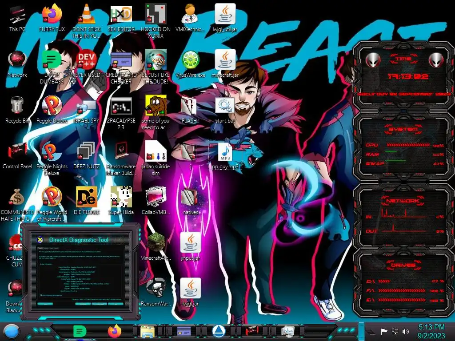Open the money bag COMMUNISTS HATE THIS shortcut
The height and width of the screenshot is (341, 455).
[17, 204]
